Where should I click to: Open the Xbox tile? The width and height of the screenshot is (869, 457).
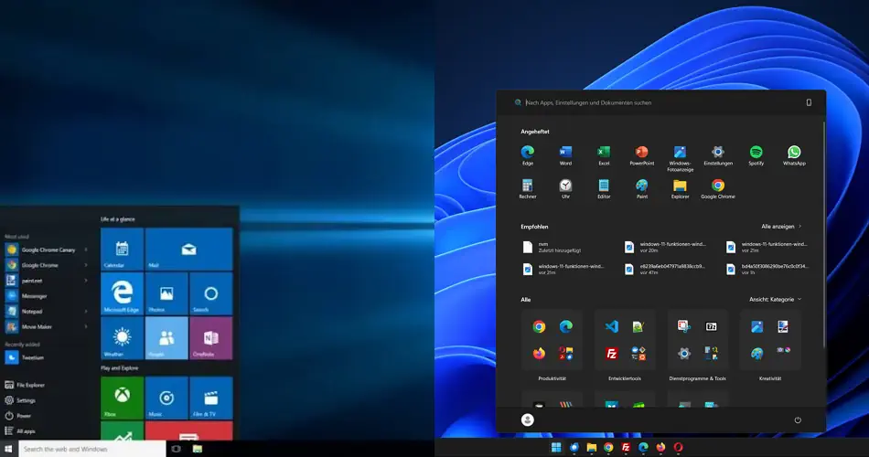coord(122,398)
